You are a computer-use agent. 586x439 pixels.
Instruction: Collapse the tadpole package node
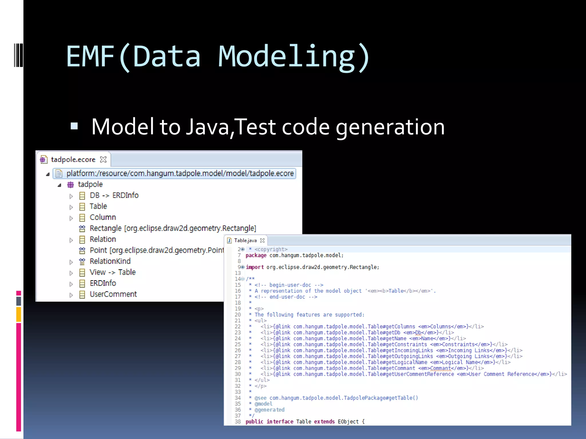click(x=59, y=185)
